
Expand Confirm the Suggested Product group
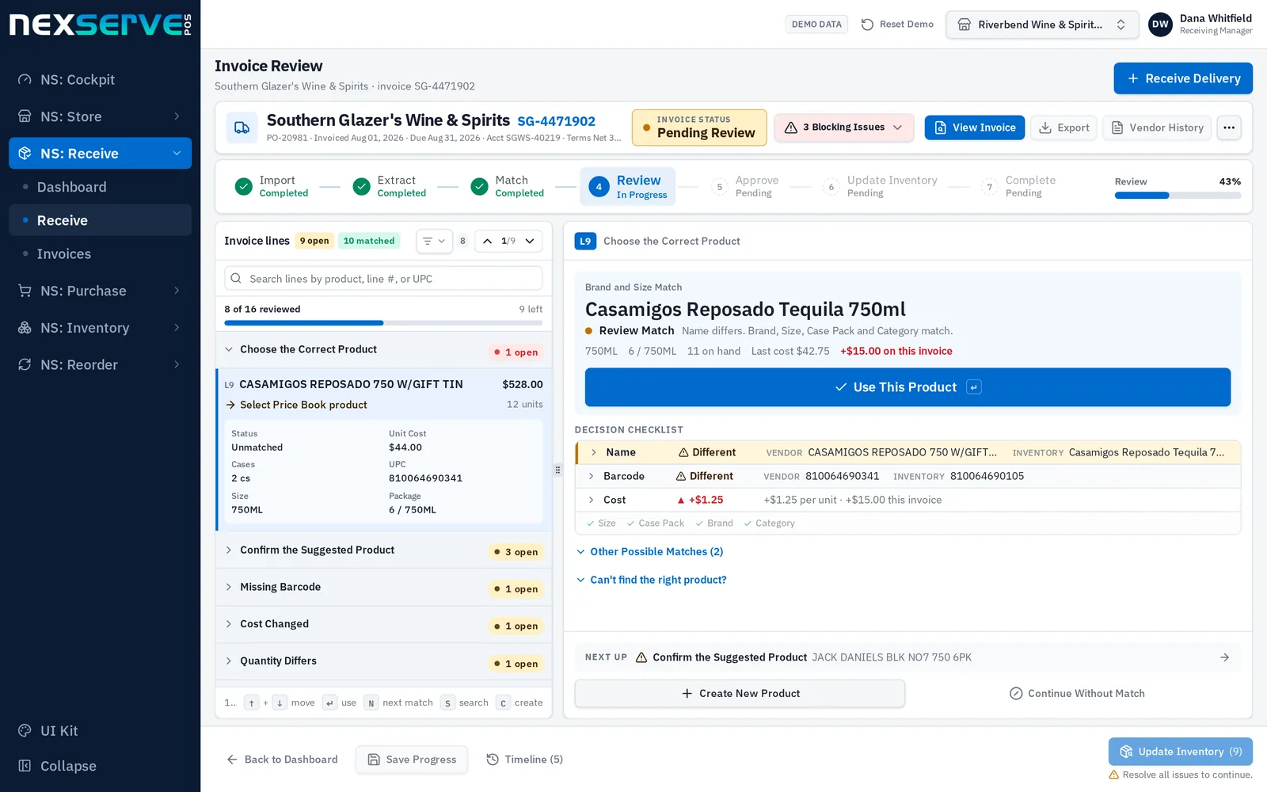(383, 550)
